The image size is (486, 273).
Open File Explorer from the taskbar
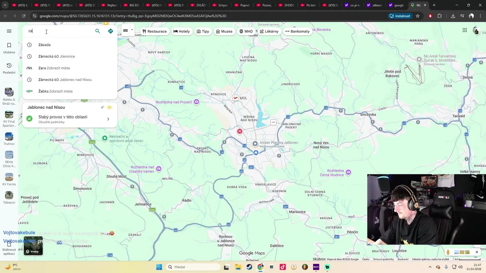point(238,267)
